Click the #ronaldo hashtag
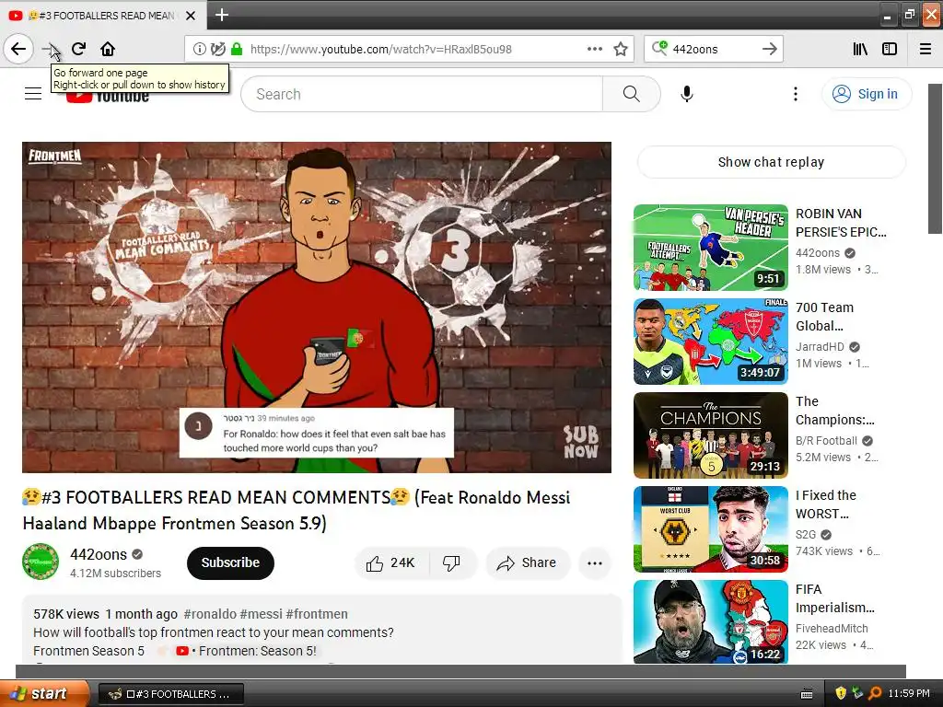This screenshot has width=943, height=707. coord(210,614)
